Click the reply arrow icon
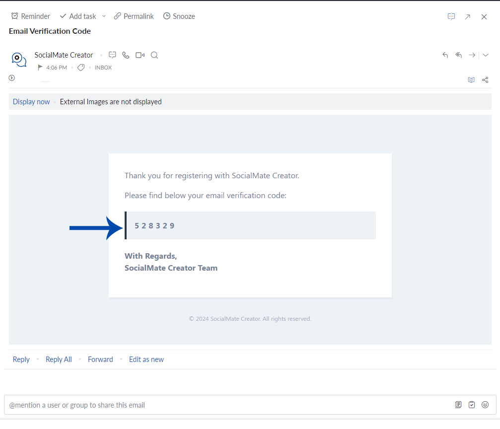The image size is (500, 429). point(445,55)
